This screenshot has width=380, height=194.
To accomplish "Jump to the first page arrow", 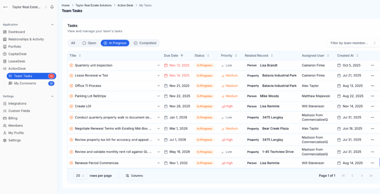I will pos(343,176).
